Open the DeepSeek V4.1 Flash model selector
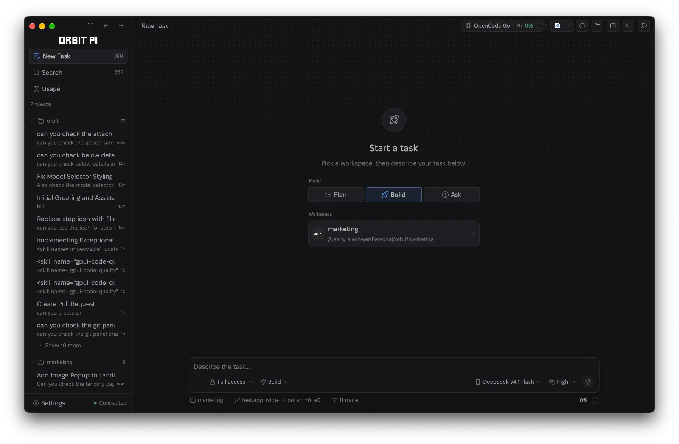The image size is (679, 444). tap(508, 382)
